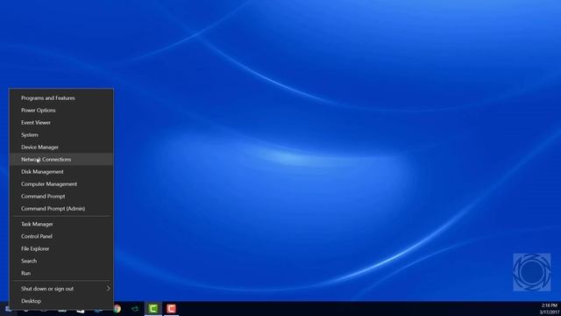Image resolution: width=561 pixels, height=316 pixels.
Task: Open Event Viewer
Action: click(61, 123)
